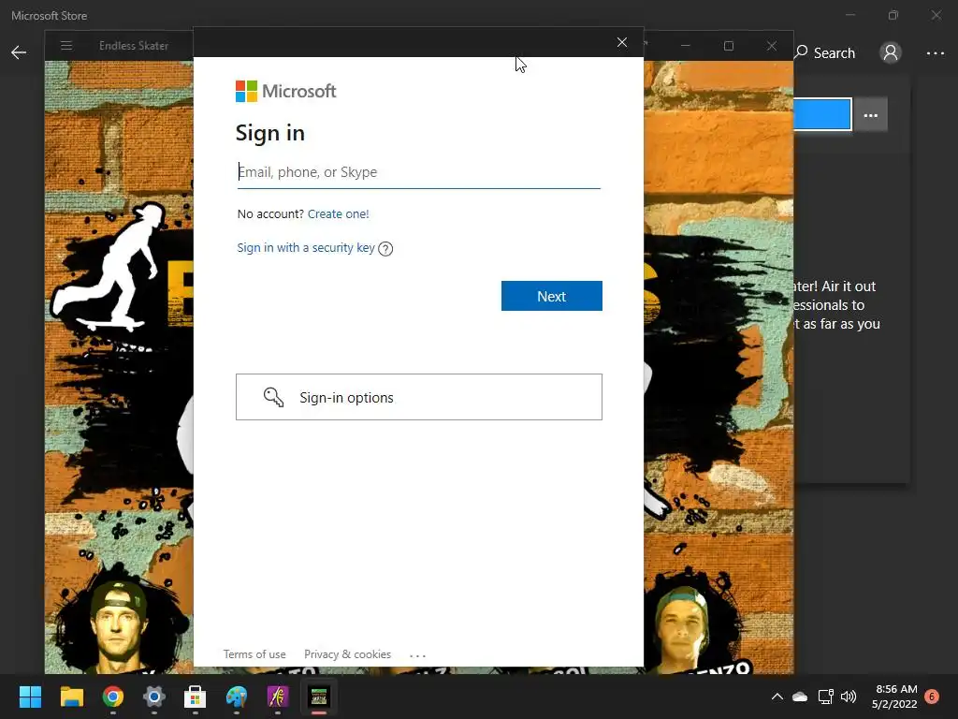Open purple app icon on taskbar
958x719 pixels.
point(277,697)
